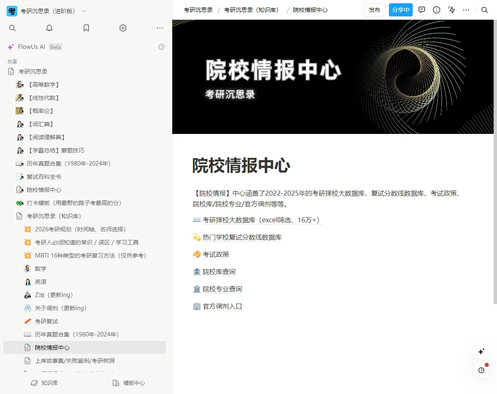
Task: Click the 院校情报中心 cover banner image
Action: coord(333,77)
